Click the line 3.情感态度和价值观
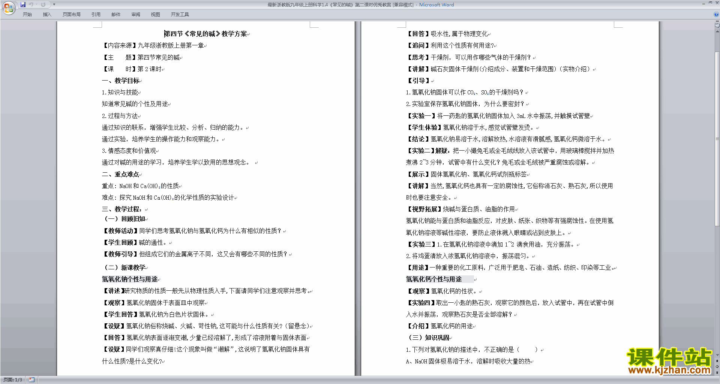 [x=129, y=151]
